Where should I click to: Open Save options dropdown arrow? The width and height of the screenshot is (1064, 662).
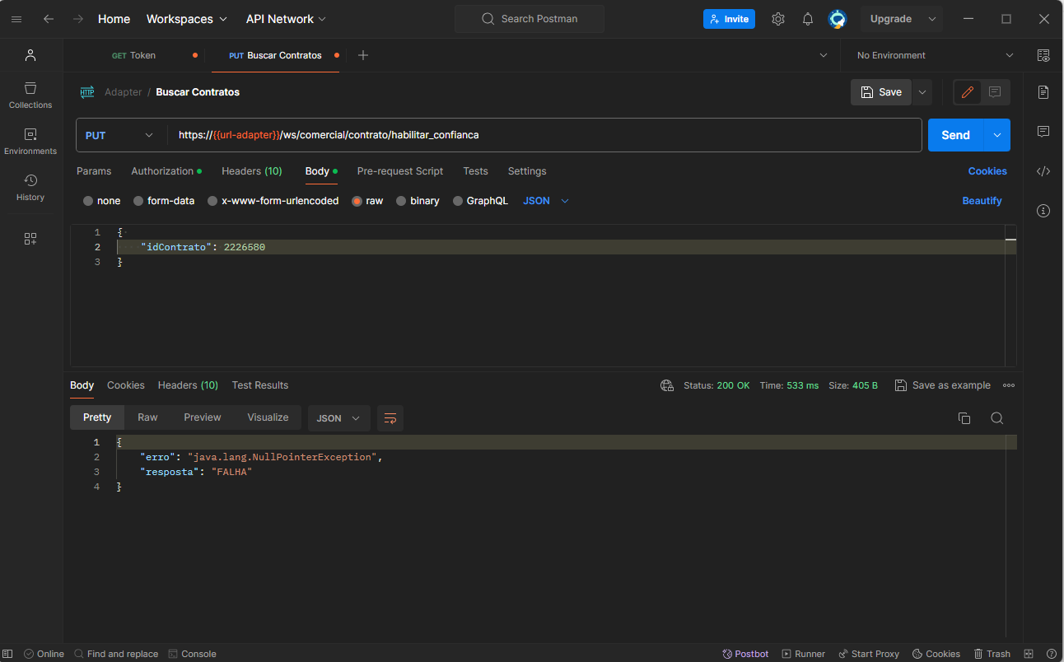(x=922, y=92)
